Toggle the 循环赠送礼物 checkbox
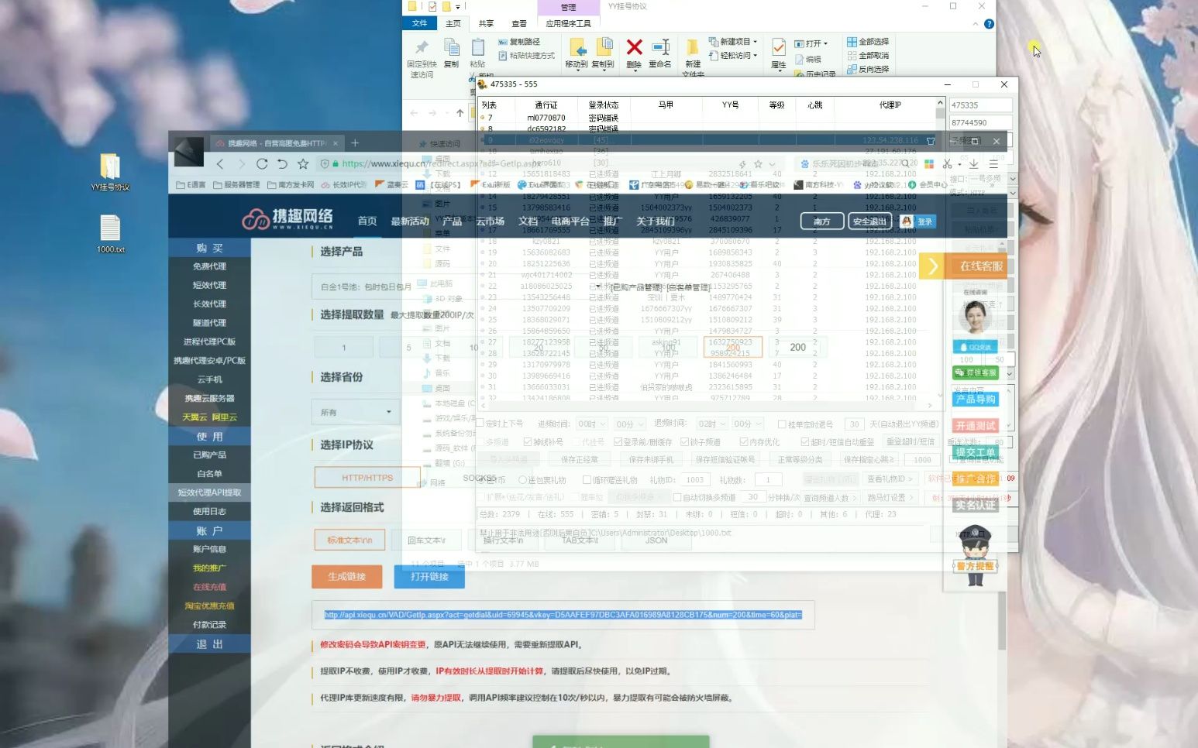Viewport: 1198px width, 748px height. [587, 480]
